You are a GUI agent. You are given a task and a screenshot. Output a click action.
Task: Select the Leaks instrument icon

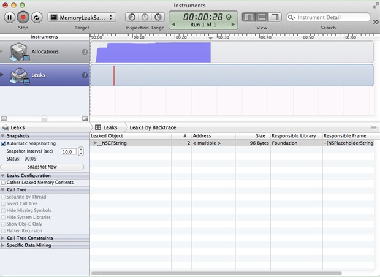20,75
